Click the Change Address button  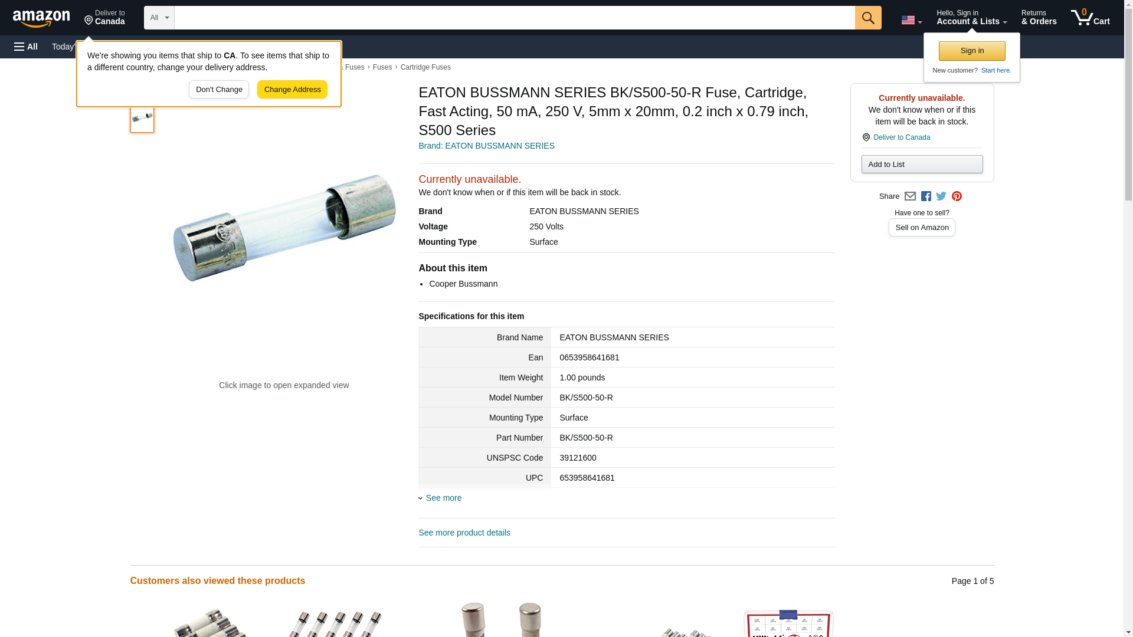click(x=292, y=90)
